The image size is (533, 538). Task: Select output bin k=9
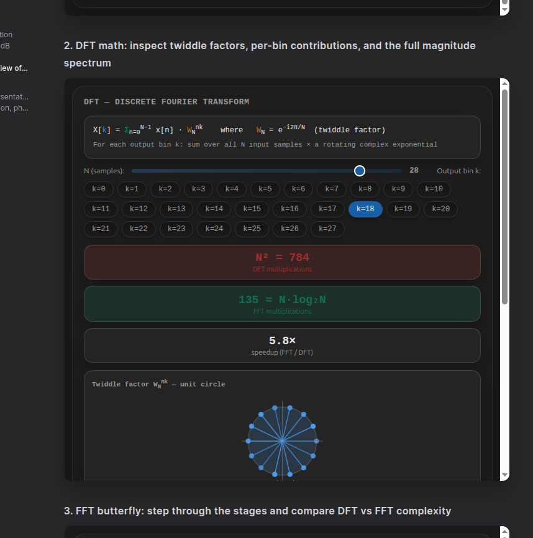coord(398,189)
